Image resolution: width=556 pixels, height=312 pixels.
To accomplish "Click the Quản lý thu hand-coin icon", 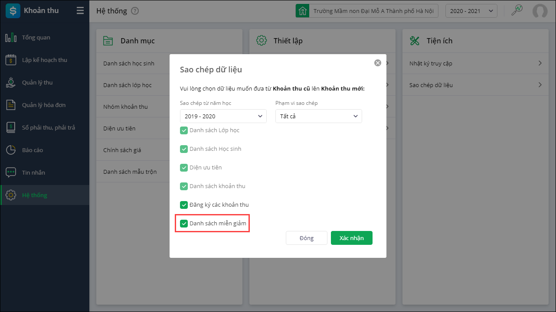I will (11, 82).
